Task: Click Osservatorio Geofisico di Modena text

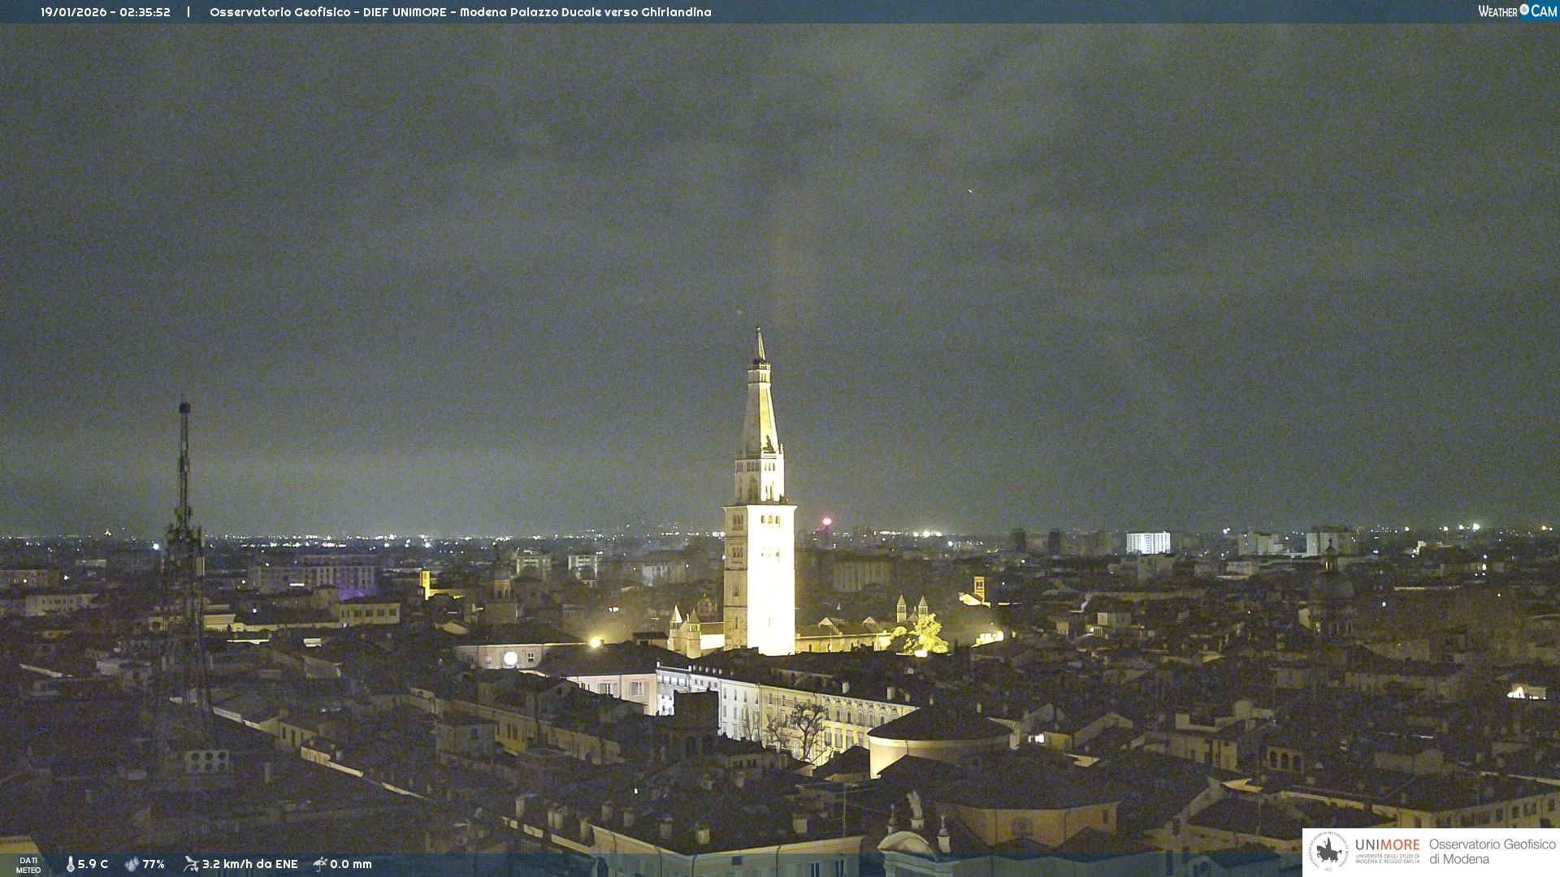Action: [1492, 852]
